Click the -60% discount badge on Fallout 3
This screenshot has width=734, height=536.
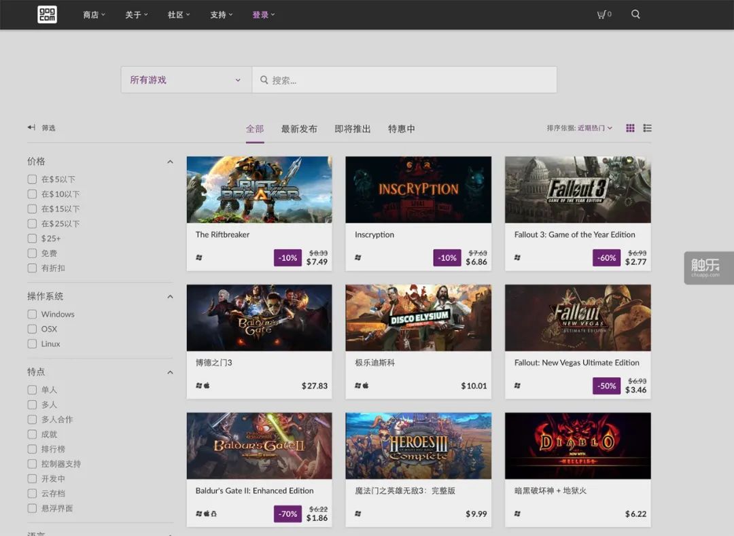click(x=606, y=257)
